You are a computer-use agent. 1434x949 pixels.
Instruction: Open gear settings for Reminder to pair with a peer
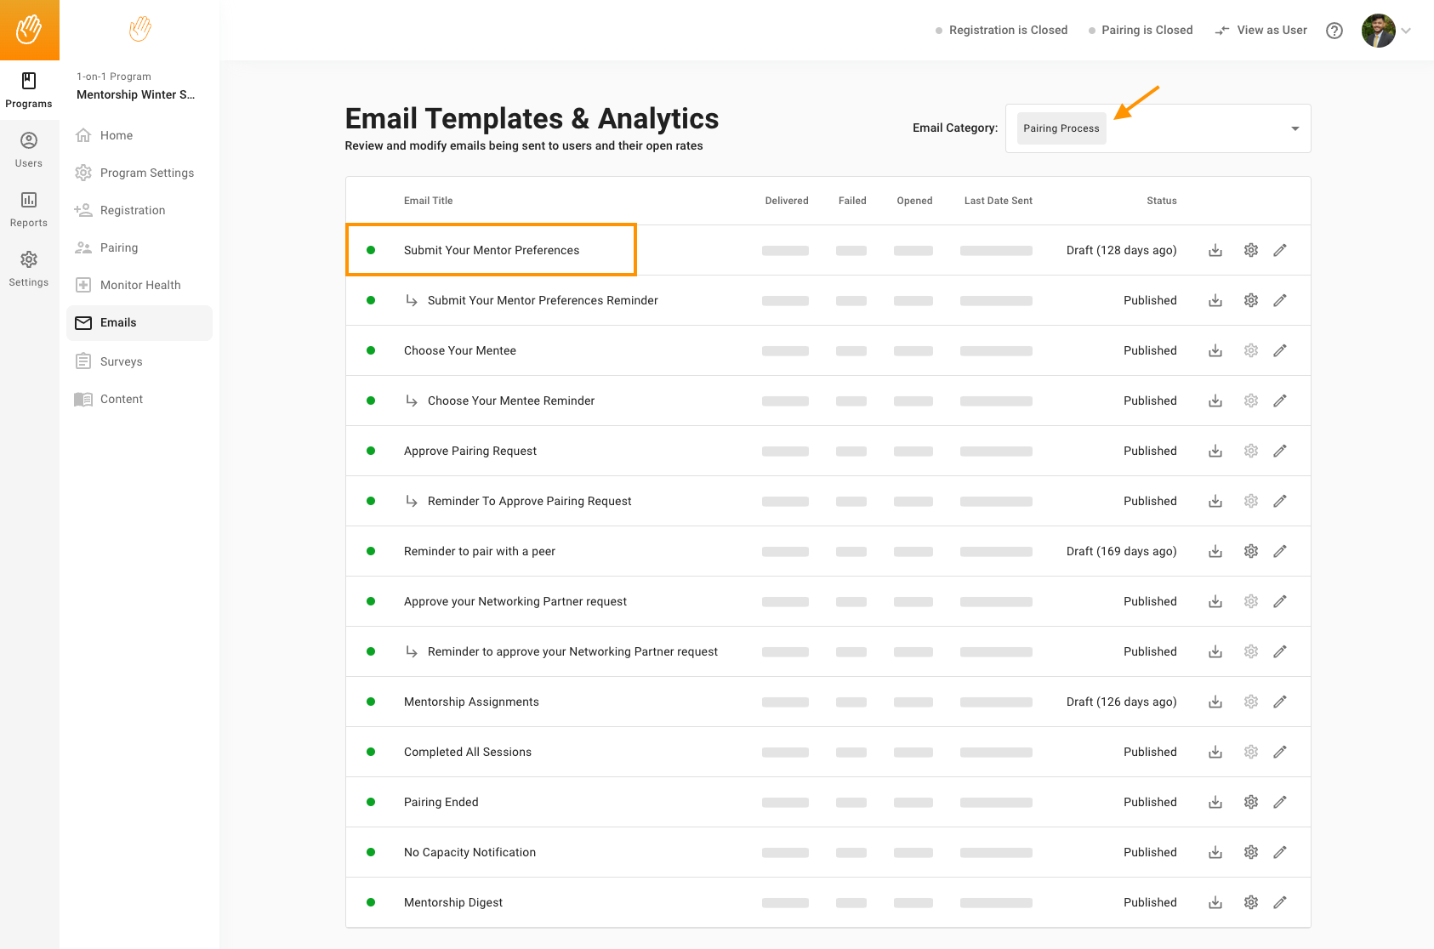[1250, 551]
